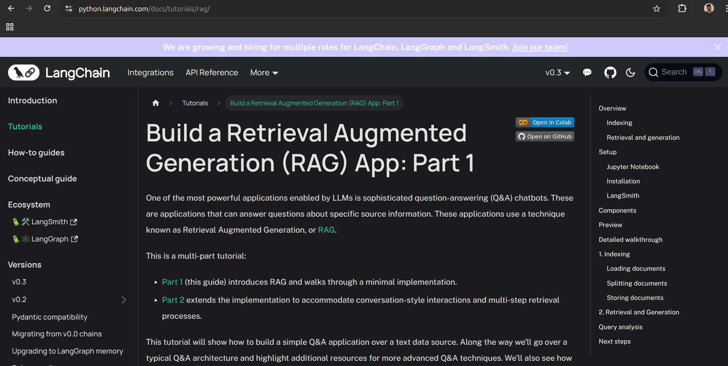Screen dimensions: 728x366
Task: Follow the Part 2 tutorial link
Action: tap(173, 300)
